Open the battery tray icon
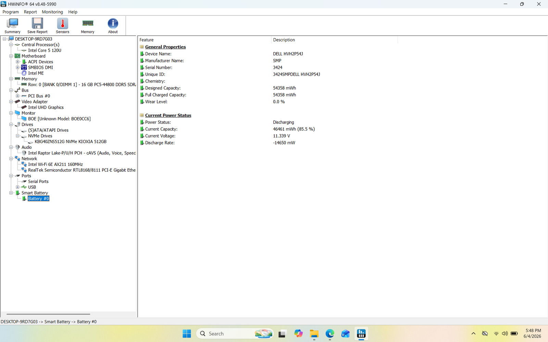Screen dimensions: 548x342 [514, 333]
